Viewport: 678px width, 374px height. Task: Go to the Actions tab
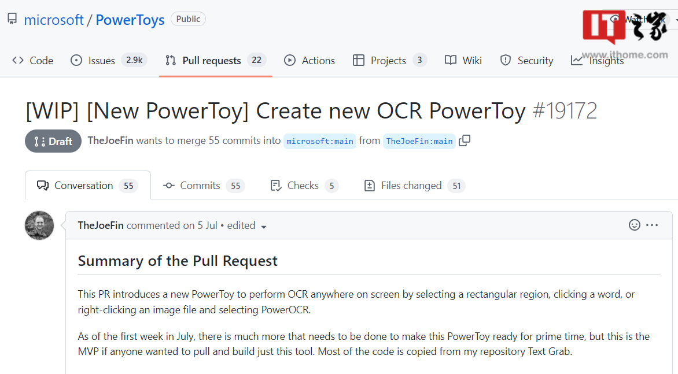(x=309, y=61)
